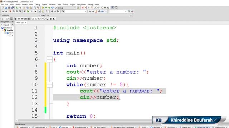Click the Build and run icon
Viewport: 229px width, 128px height.
[x=49, y=8]
